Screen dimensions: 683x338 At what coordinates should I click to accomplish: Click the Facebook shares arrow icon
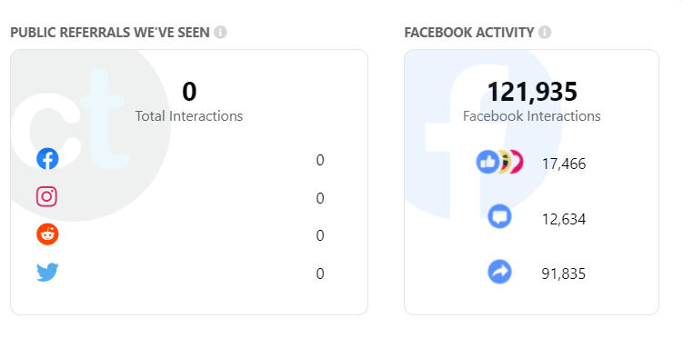coord(499,273)
